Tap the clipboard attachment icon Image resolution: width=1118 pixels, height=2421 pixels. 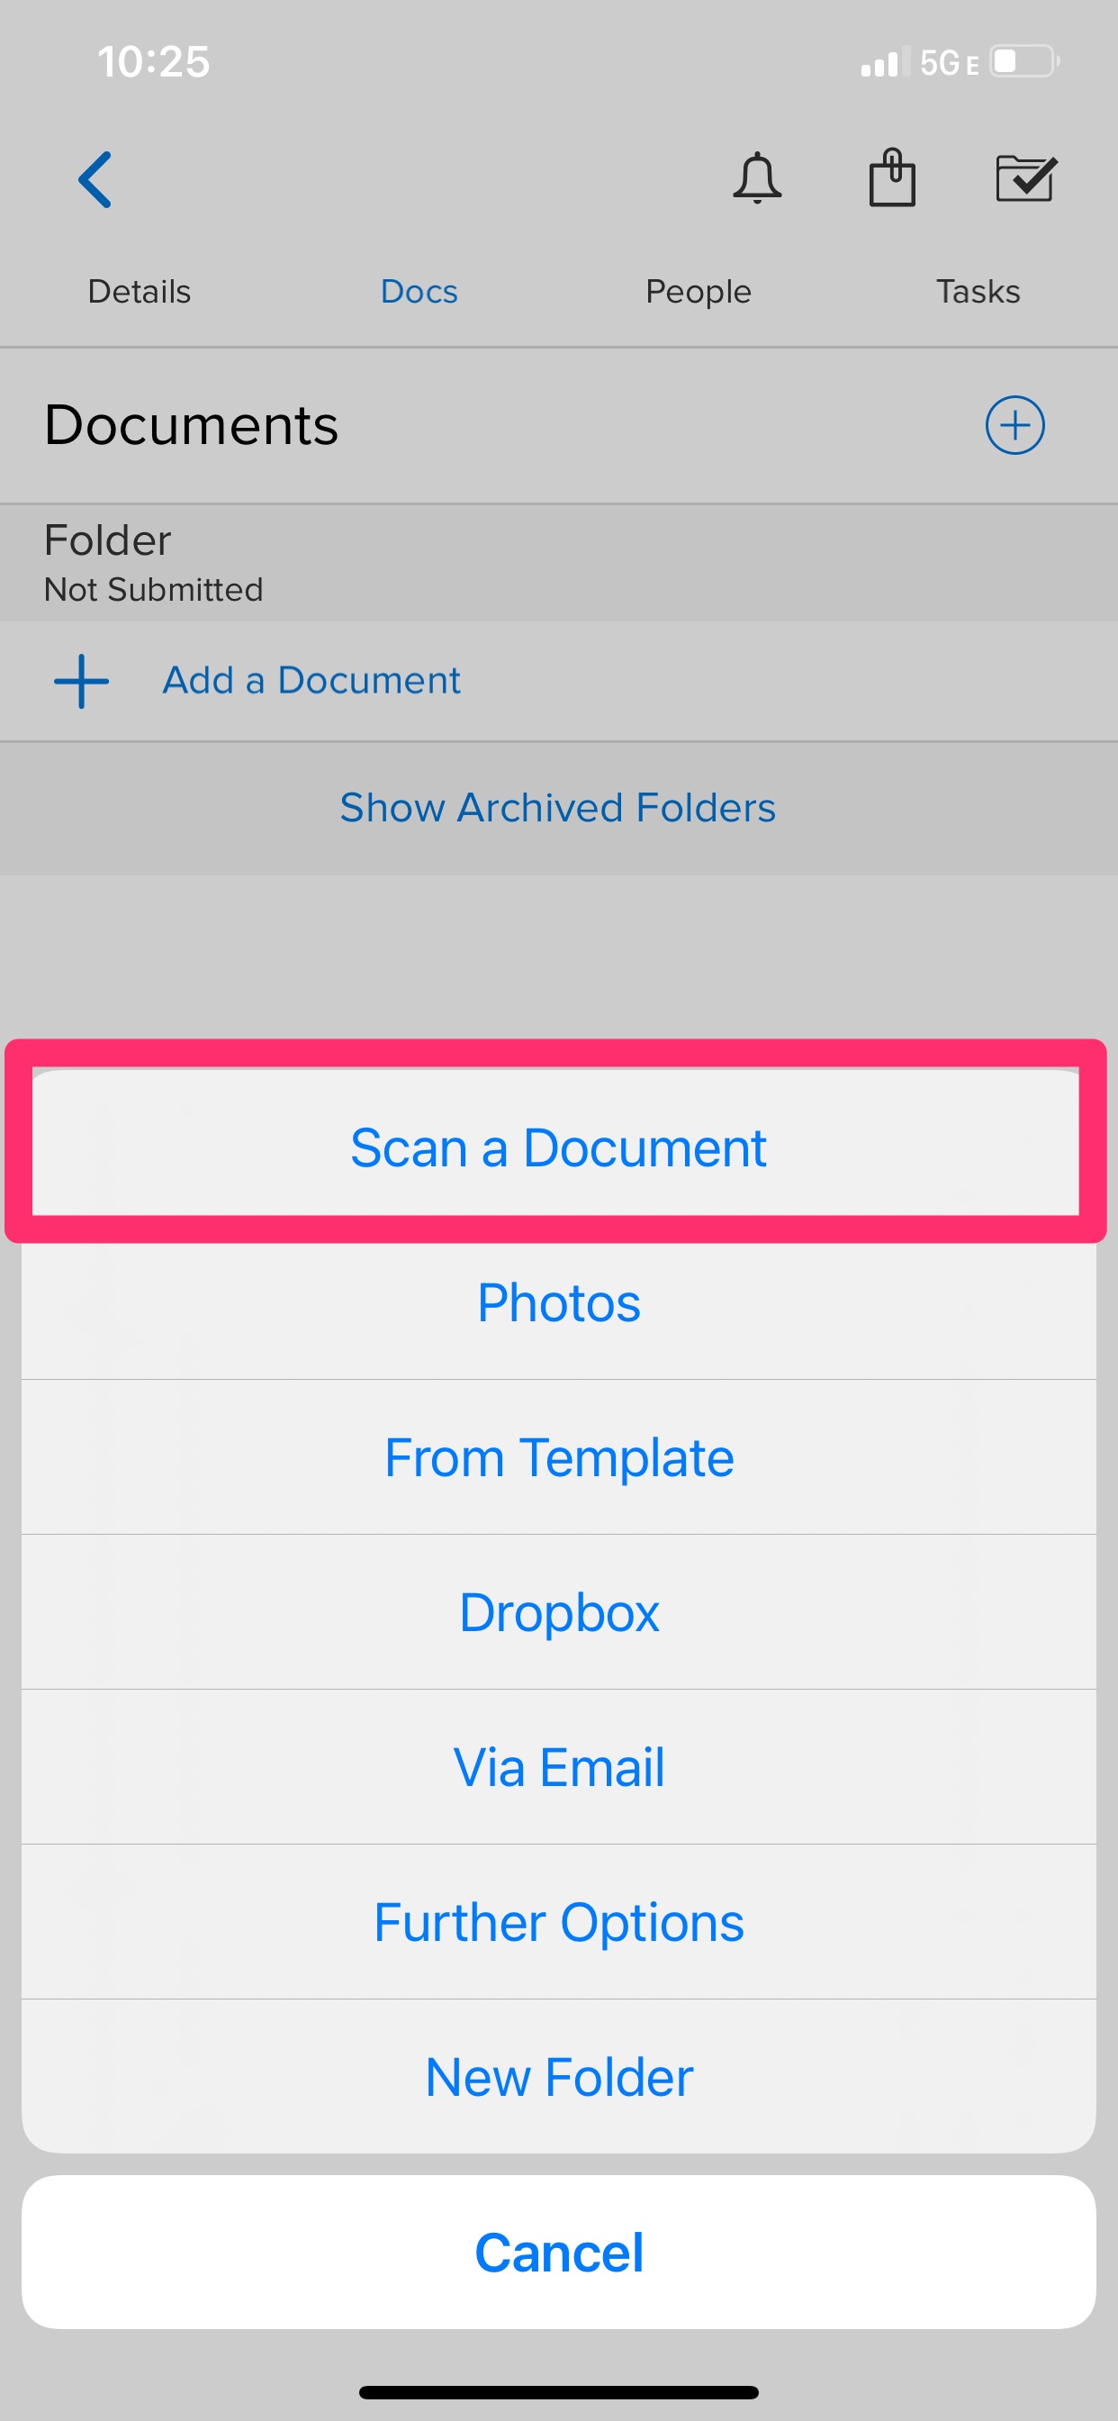891,177
